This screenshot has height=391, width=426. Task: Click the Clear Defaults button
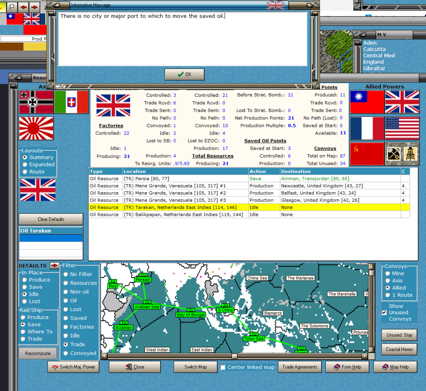(51, 219)
